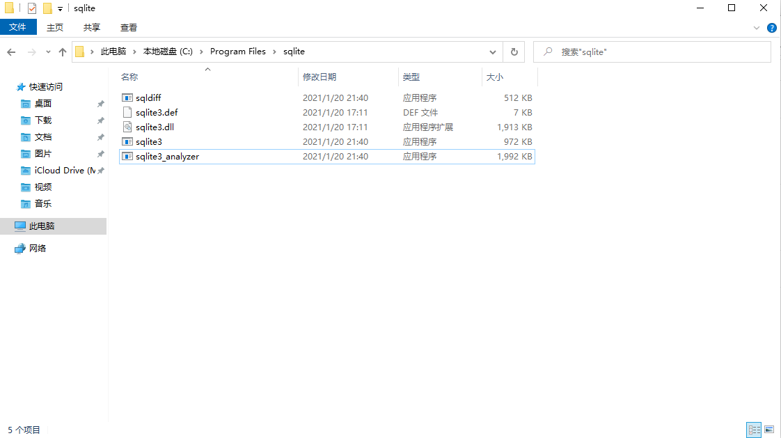Switch to the 查看 ribbon tab

[x=129, y=27]
